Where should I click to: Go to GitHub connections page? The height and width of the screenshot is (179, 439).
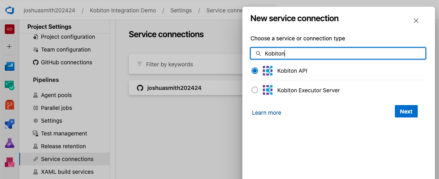pyautogui.click(x=66, y=62)
